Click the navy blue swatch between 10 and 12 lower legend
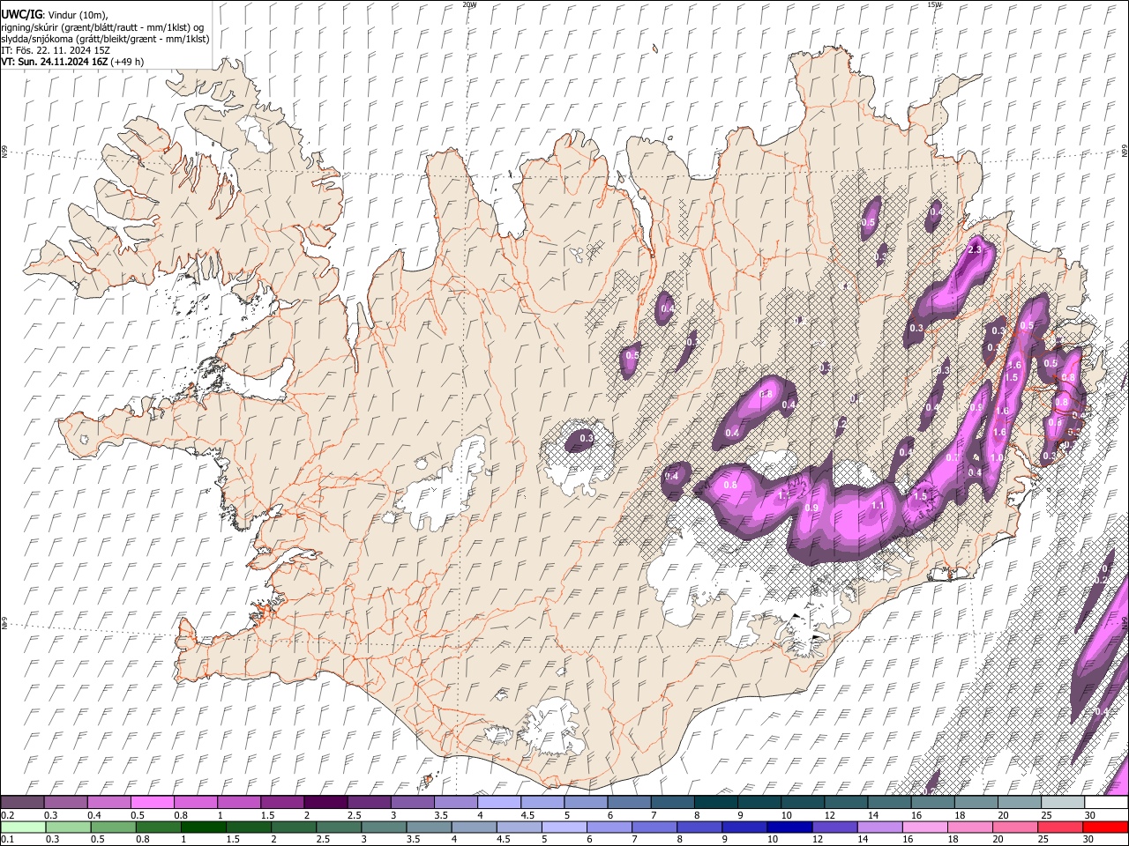Image resolution: width=1129 pixels, height=846 pixels. [x=789, y=827]
